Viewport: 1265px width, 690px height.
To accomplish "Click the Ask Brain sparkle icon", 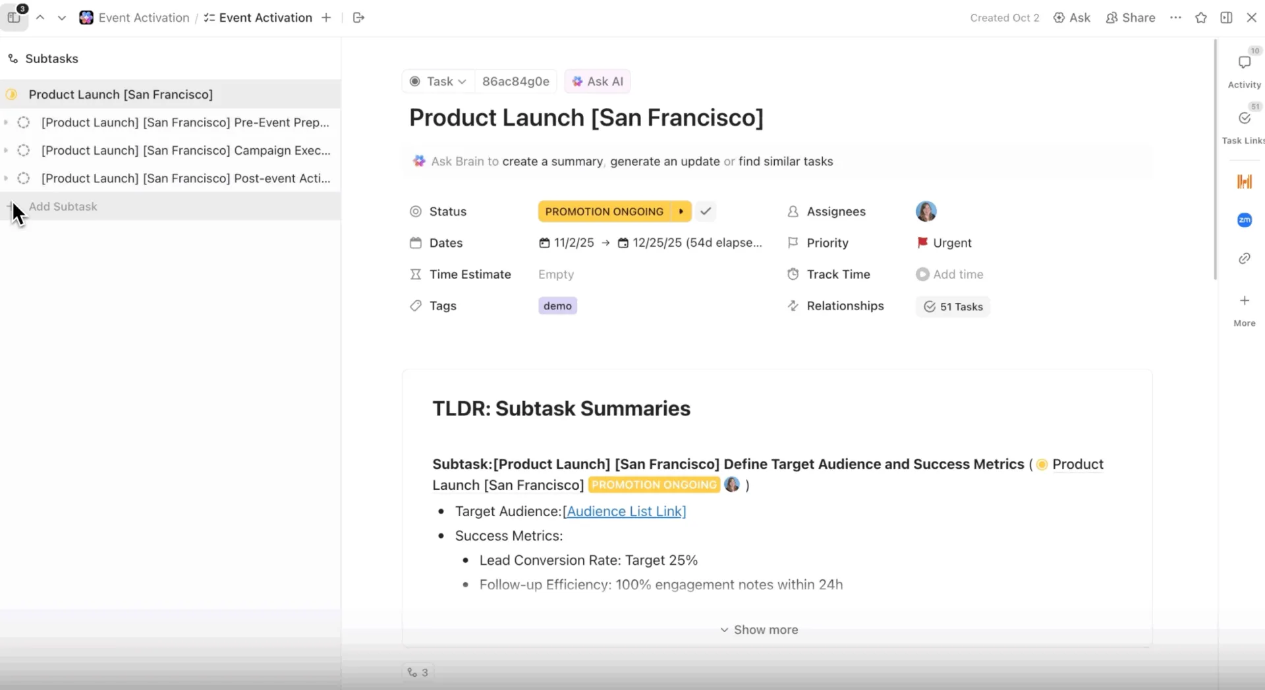I will click(x=419, y=161).
